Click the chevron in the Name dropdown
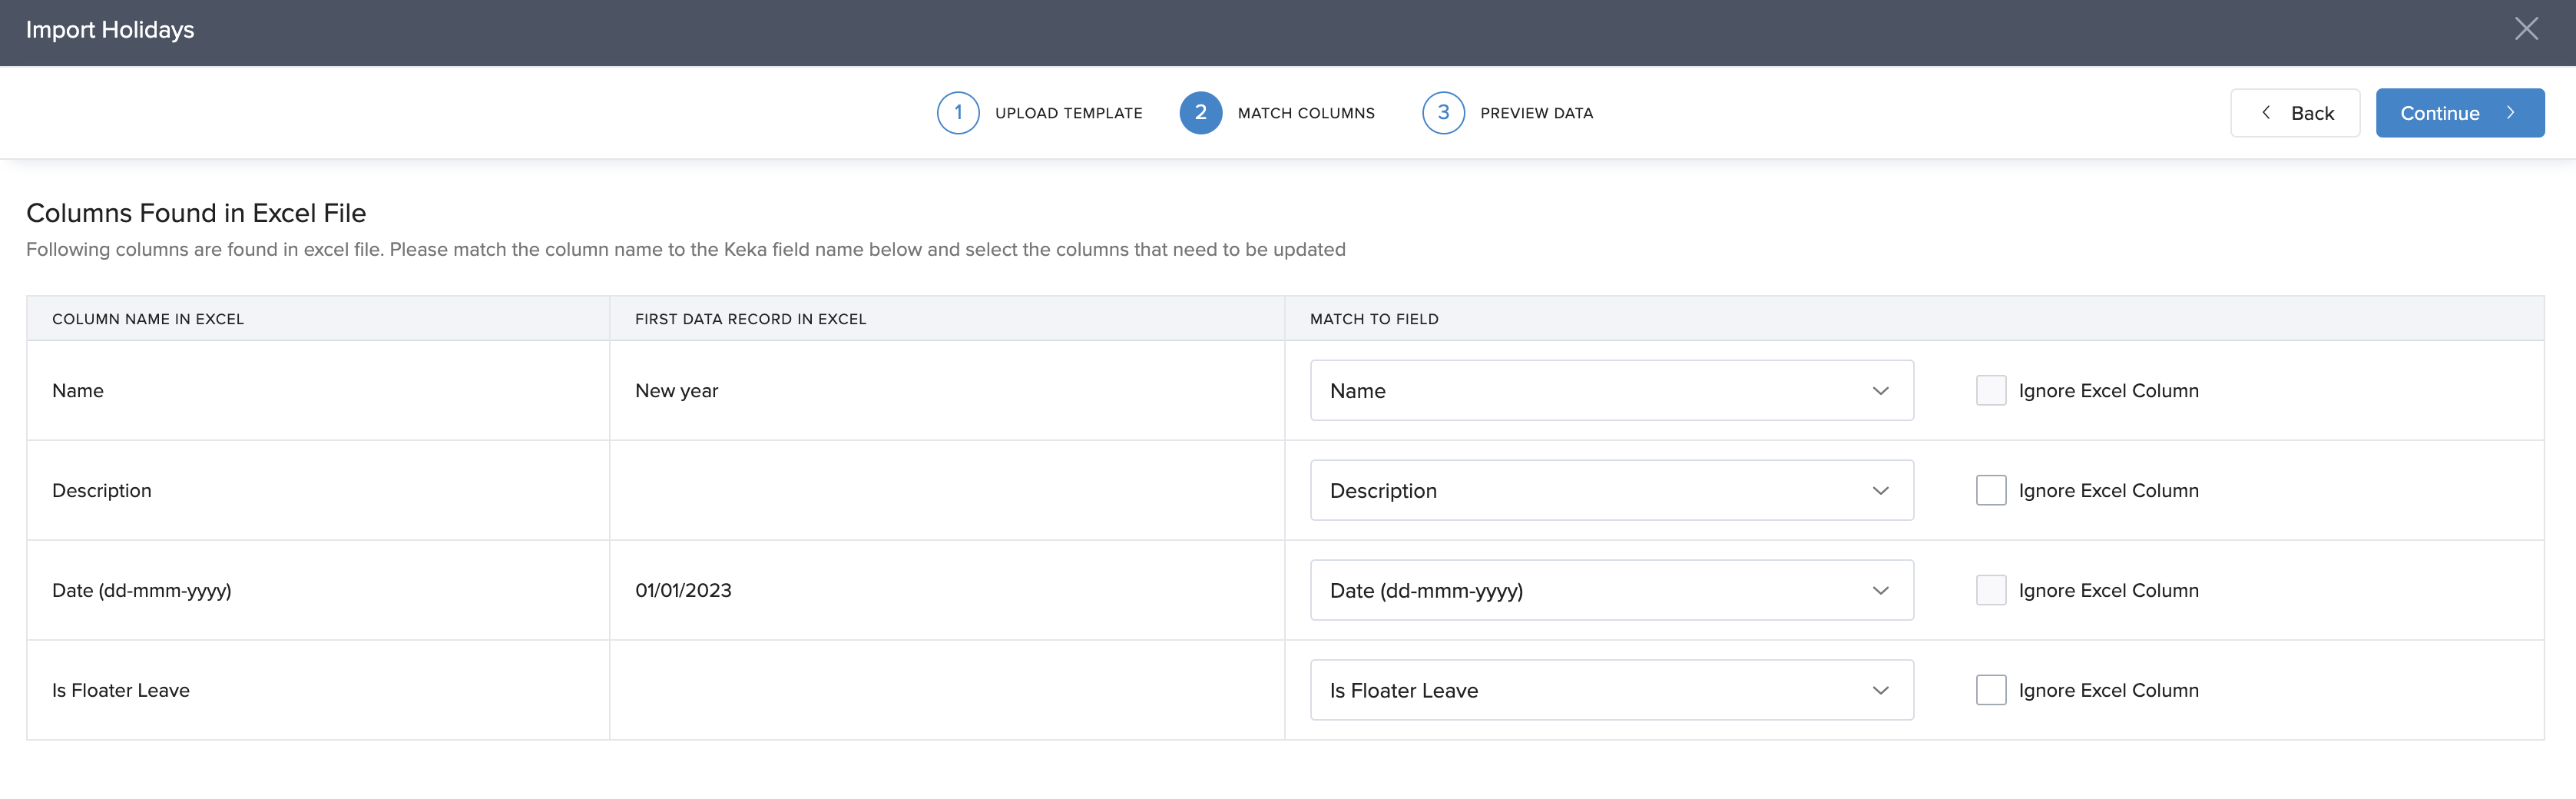This screenshot has width=2576, height=799. point(1880,391)
